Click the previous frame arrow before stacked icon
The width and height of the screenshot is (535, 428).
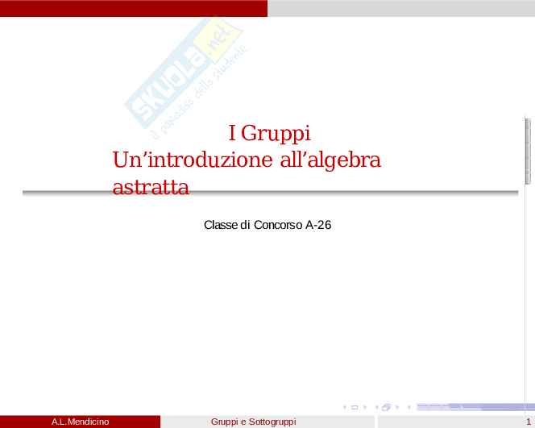(x=377, y=408)
